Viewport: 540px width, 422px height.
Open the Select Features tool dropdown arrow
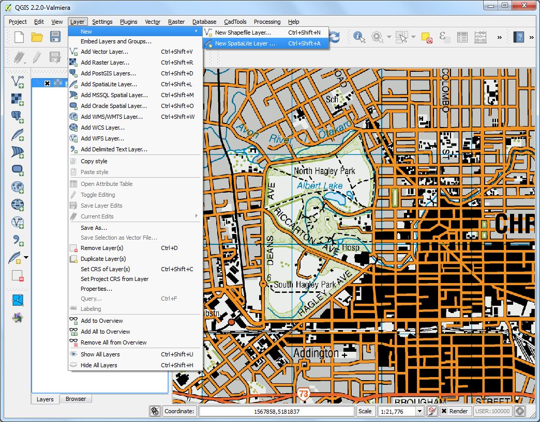coord(413,37)
